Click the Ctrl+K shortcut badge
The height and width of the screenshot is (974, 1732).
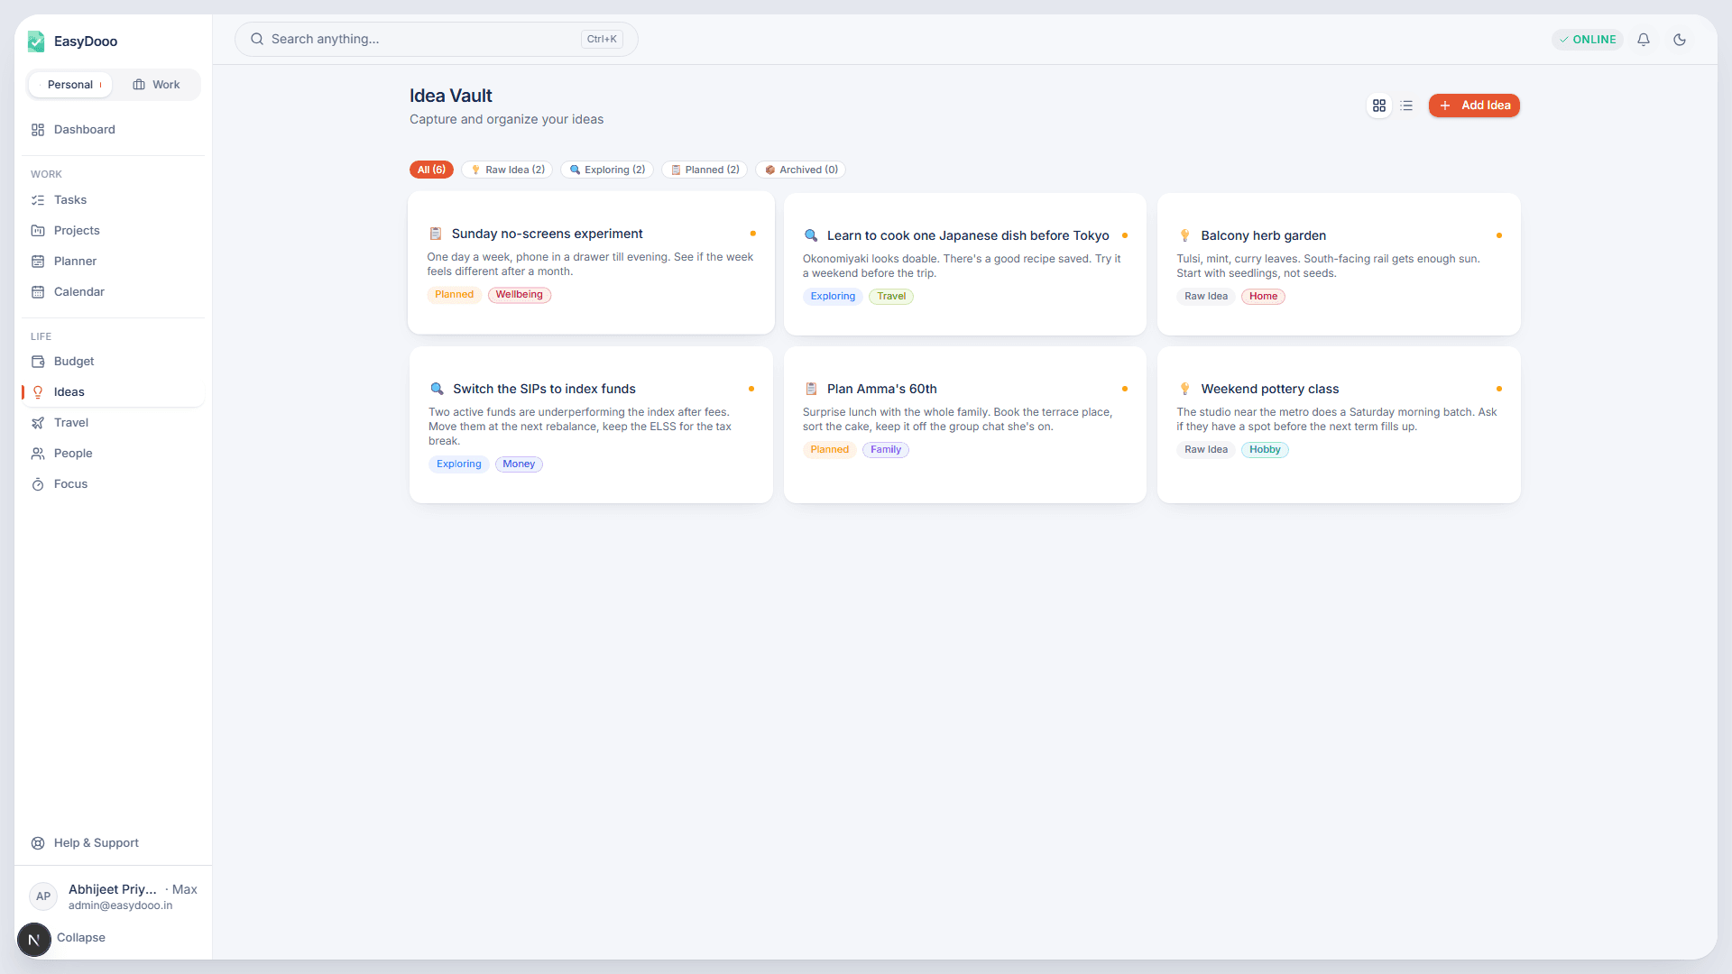602,39
